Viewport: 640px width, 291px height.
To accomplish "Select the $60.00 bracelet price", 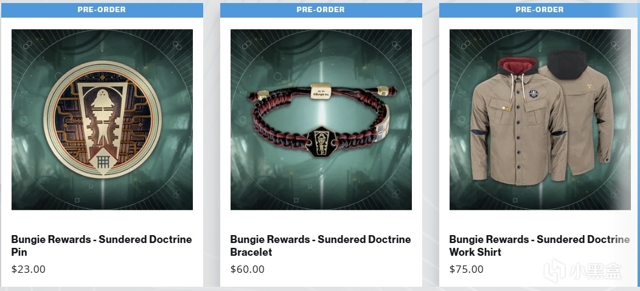I will click(248, 269).
